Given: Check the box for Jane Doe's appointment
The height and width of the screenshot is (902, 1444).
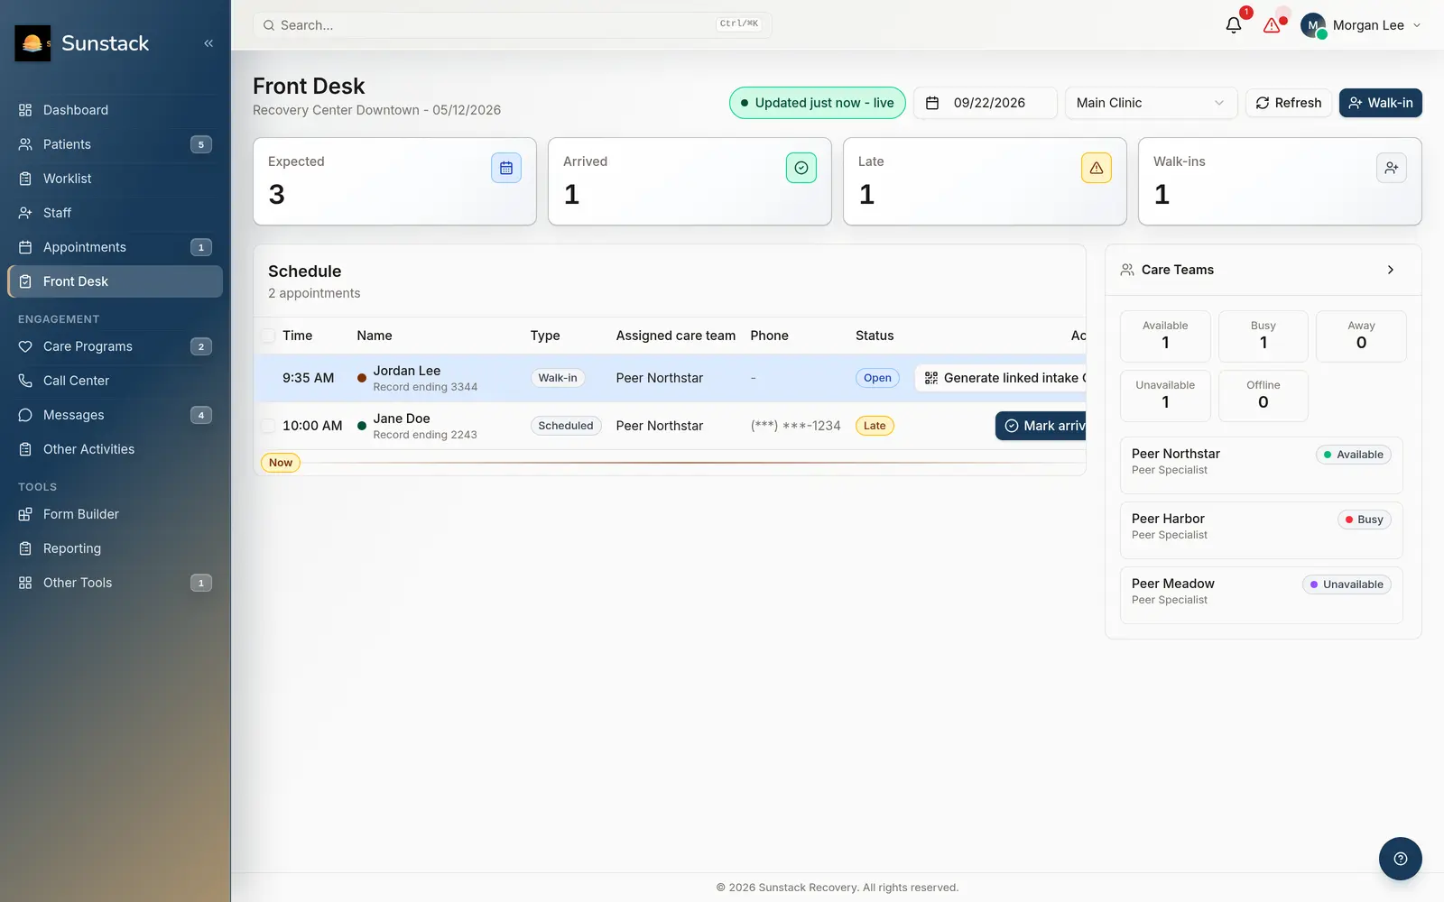Looking at the screenshot, I should tap(268, 426).
